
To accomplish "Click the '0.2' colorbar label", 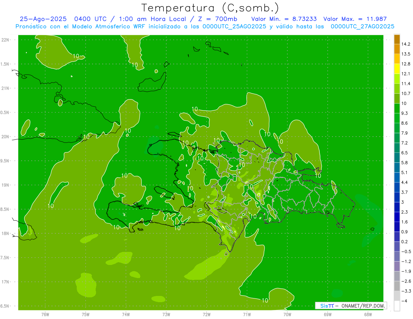I will pyautogui.click(x=405, y=242).
